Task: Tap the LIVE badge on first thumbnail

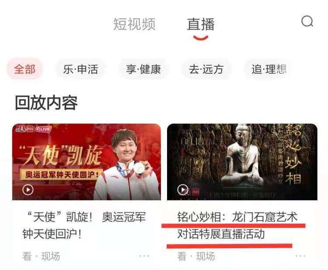Action: 43,129
